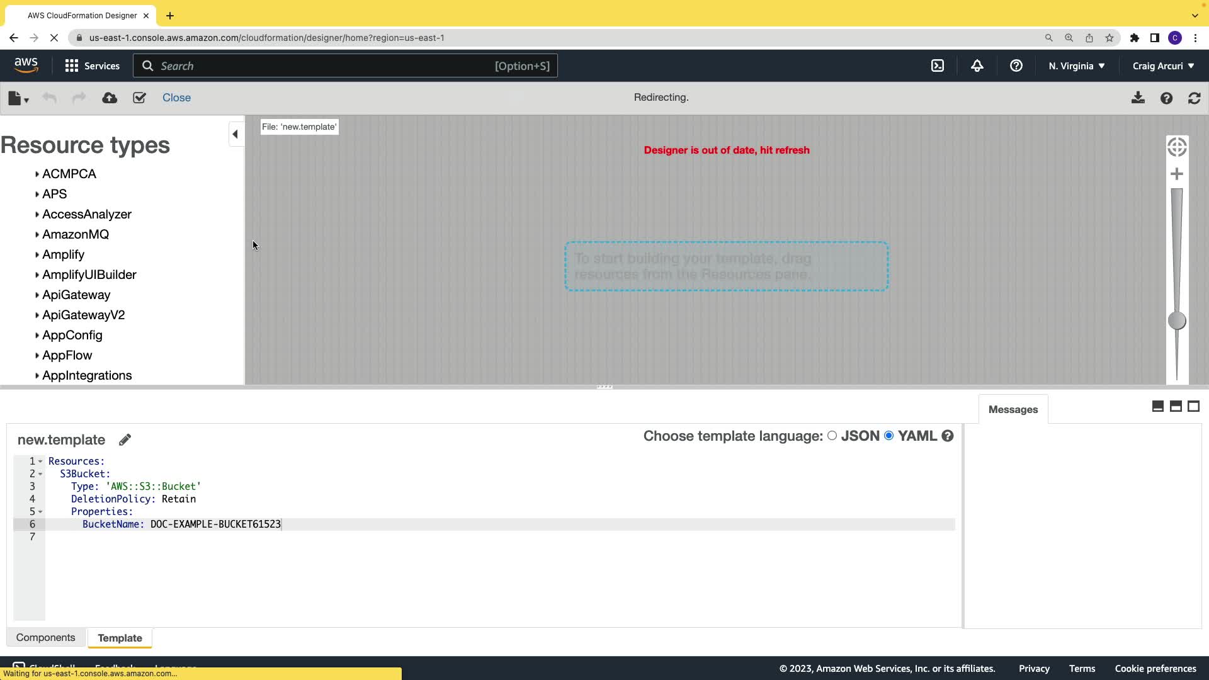
Task: Click the Designer help question mark icon
Action: click(x=1166, y=98)
